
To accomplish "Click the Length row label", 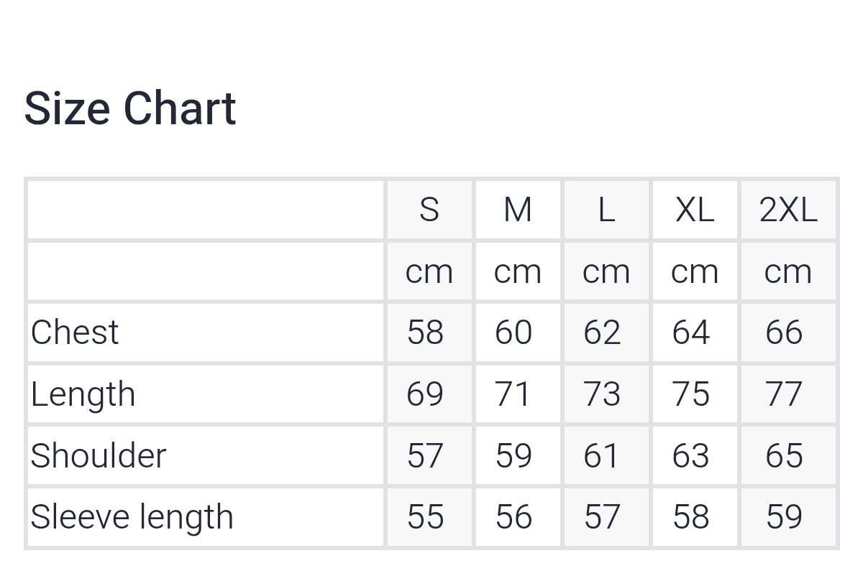I will coord(83,394).
